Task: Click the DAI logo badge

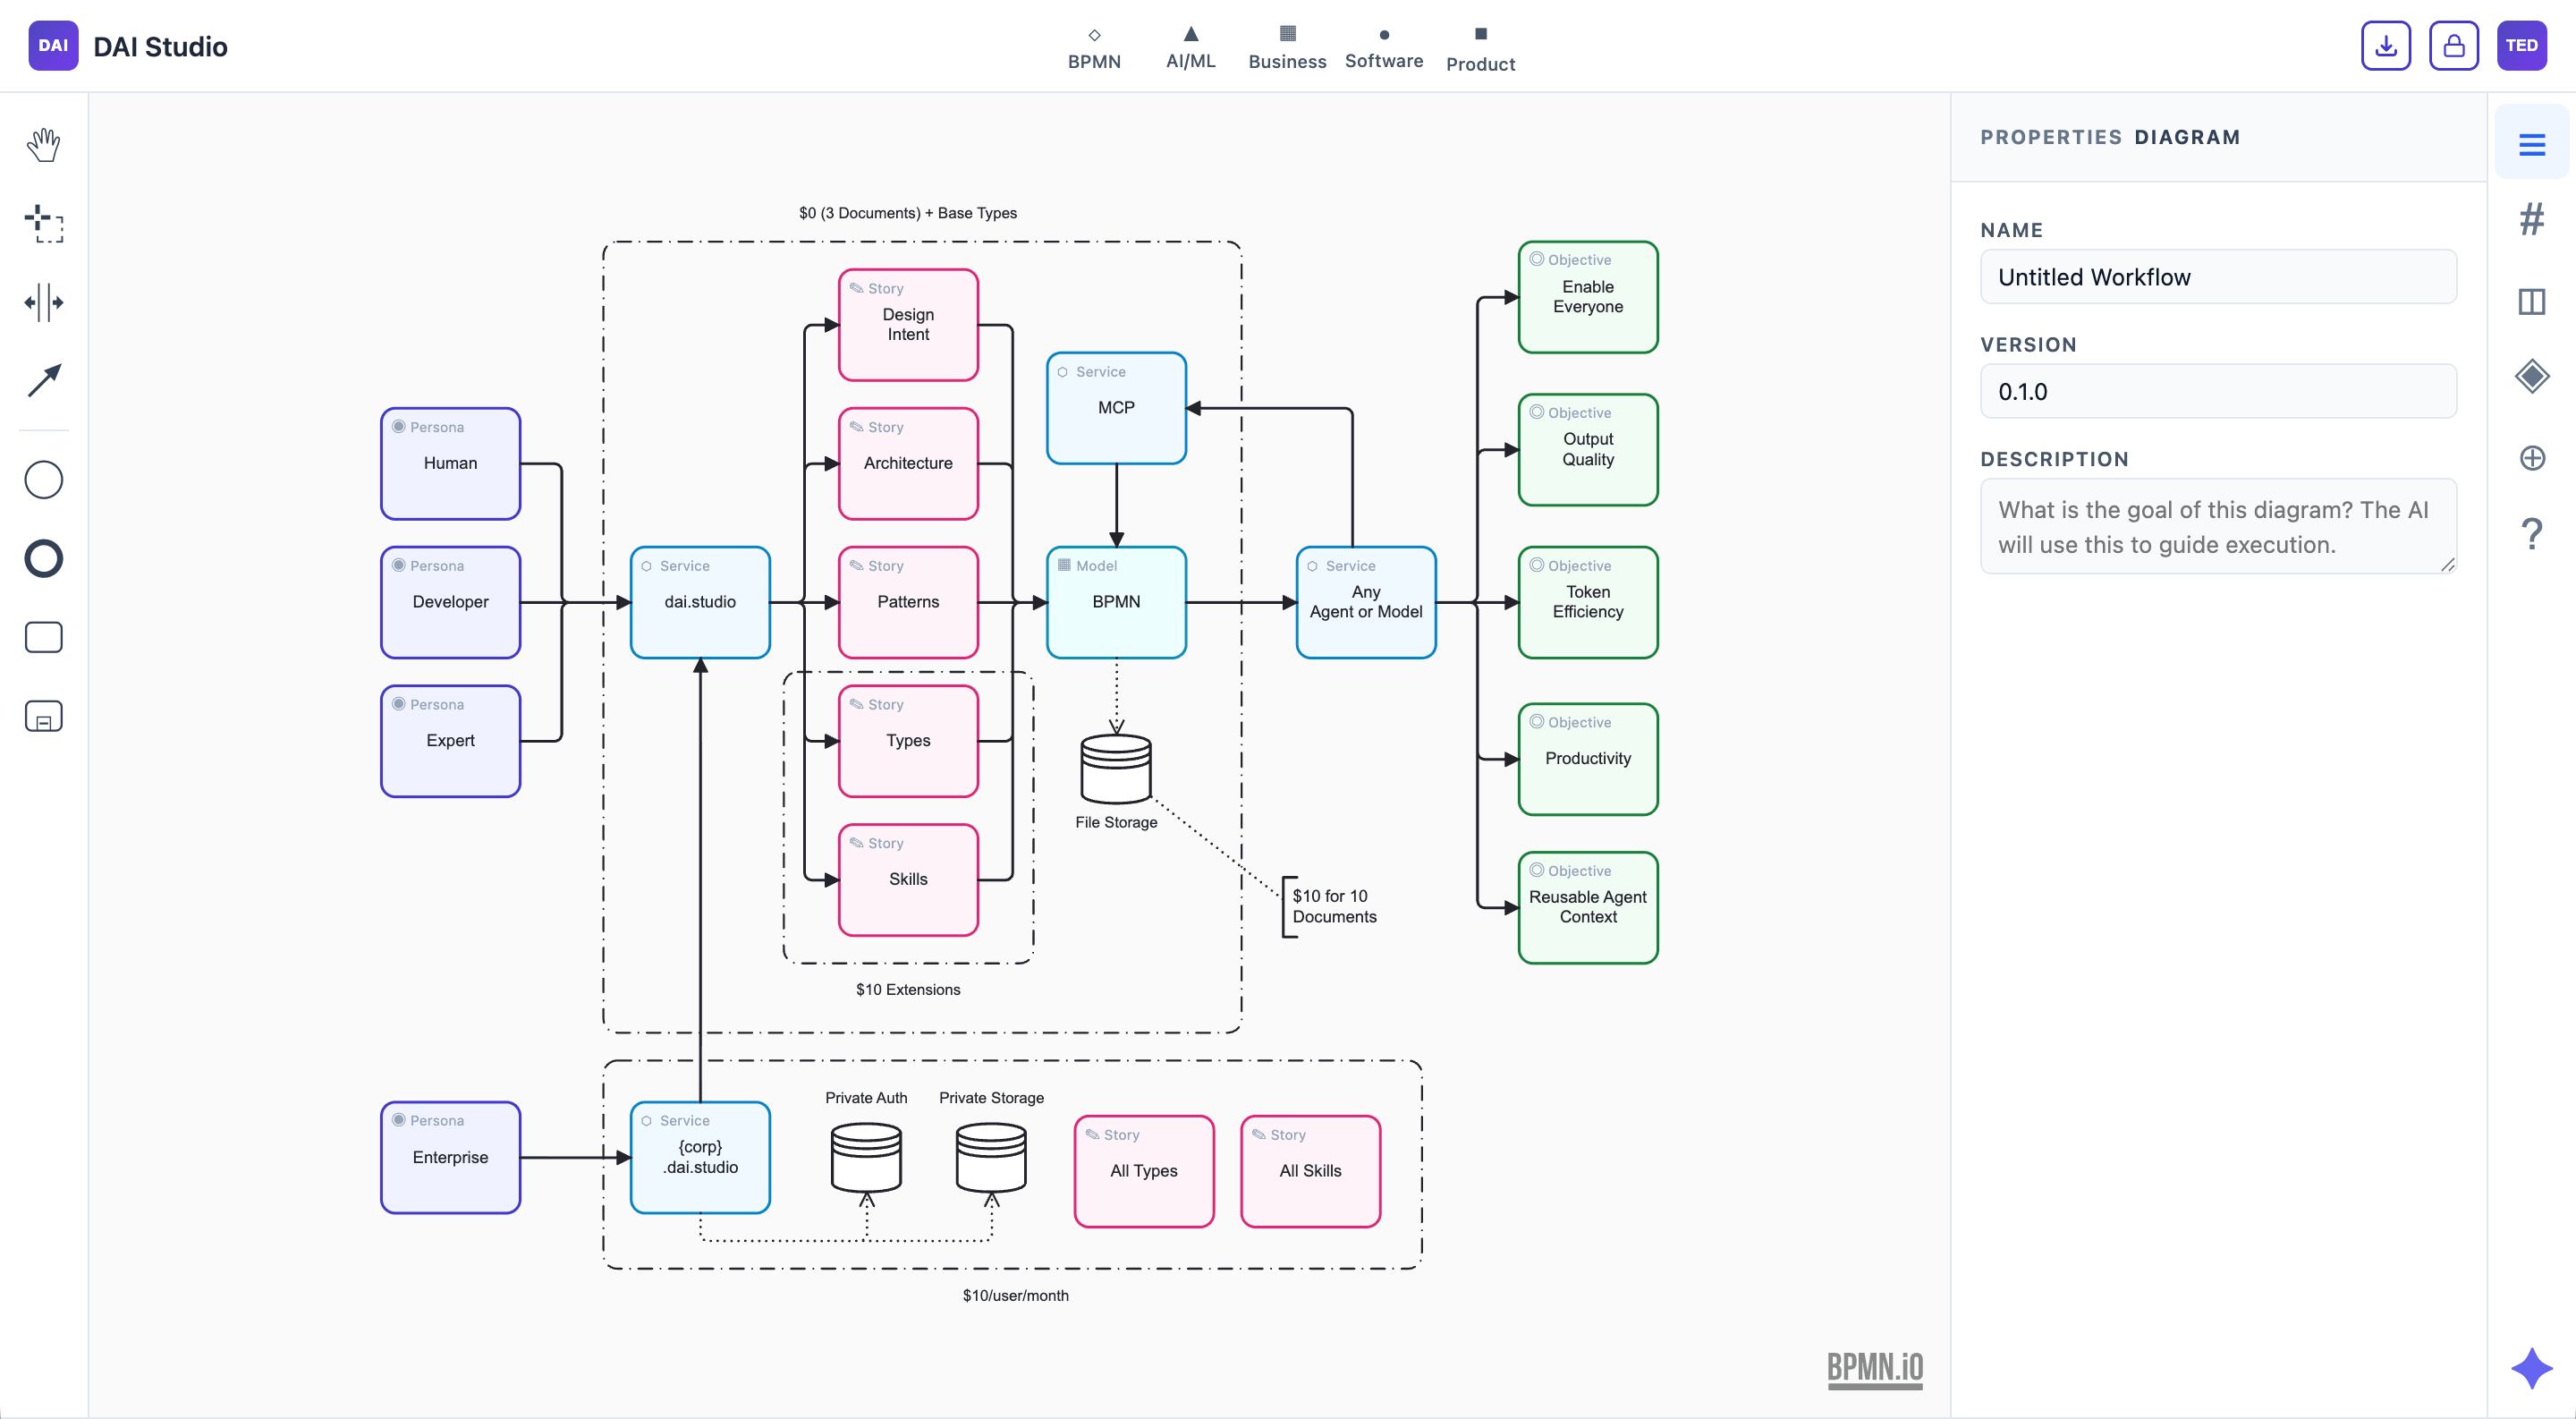Action: tap(53, 46)
